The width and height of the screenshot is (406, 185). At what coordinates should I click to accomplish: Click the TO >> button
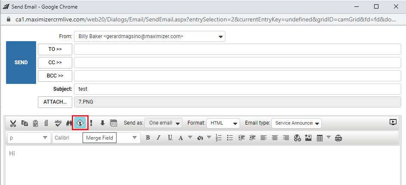click(55, 49)
